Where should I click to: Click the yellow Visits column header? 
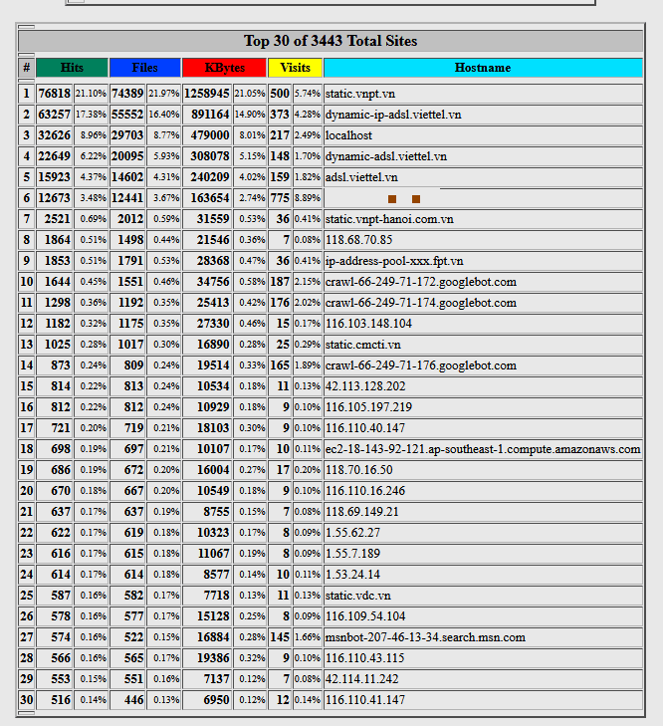pyautogui.click(x=295, y=68)
